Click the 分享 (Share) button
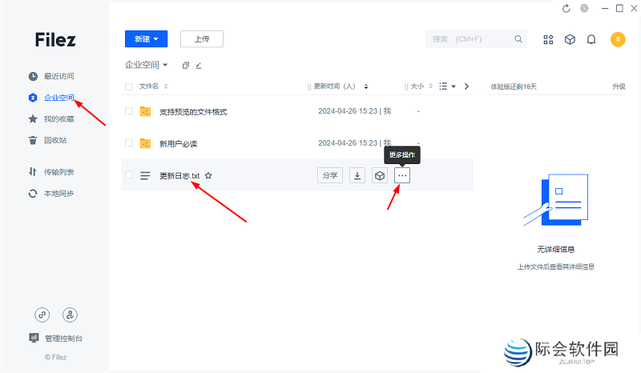Viewport: 641px width, 373px height. pos(330,175)
